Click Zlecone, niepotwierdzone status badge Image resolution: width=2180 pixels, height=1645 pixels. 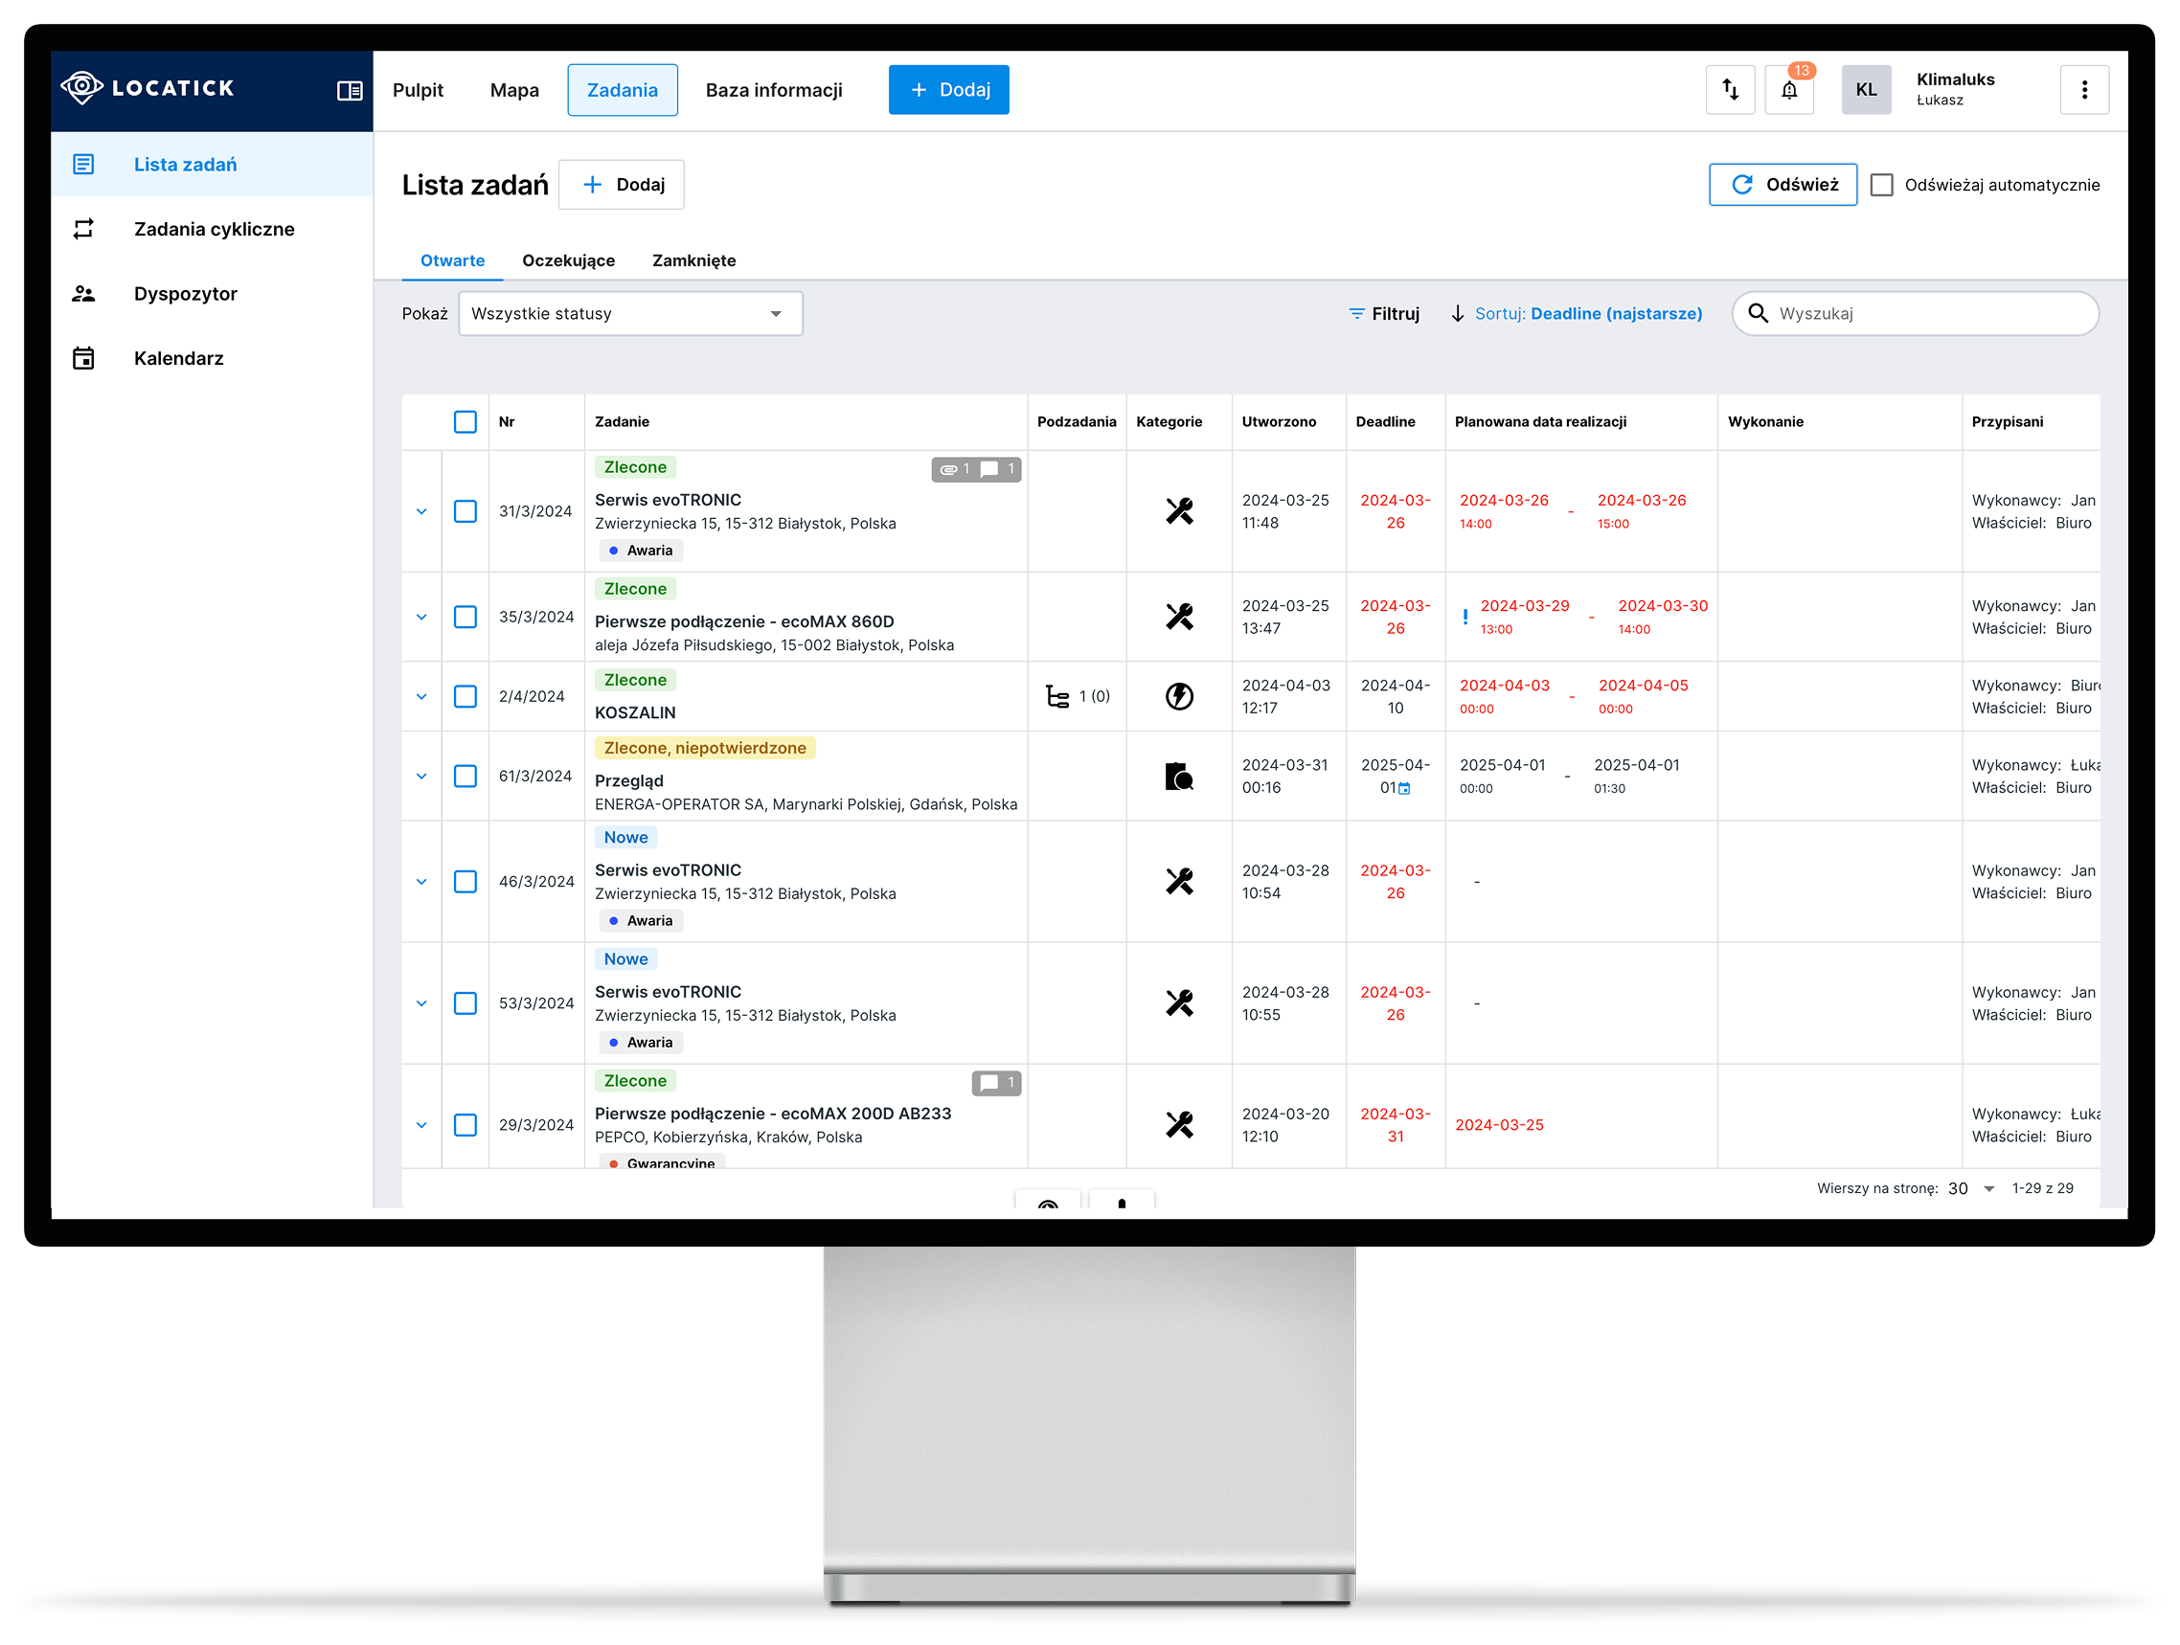tap(705, 748)
